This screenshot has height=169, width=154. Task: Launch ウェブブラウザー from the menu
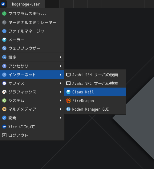pyautogui.click(x=32, y=48)
